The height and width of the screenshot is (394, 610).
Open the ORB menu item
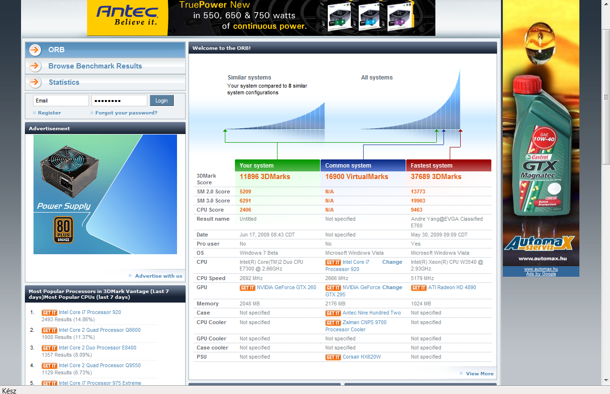(x=105, y=50)
